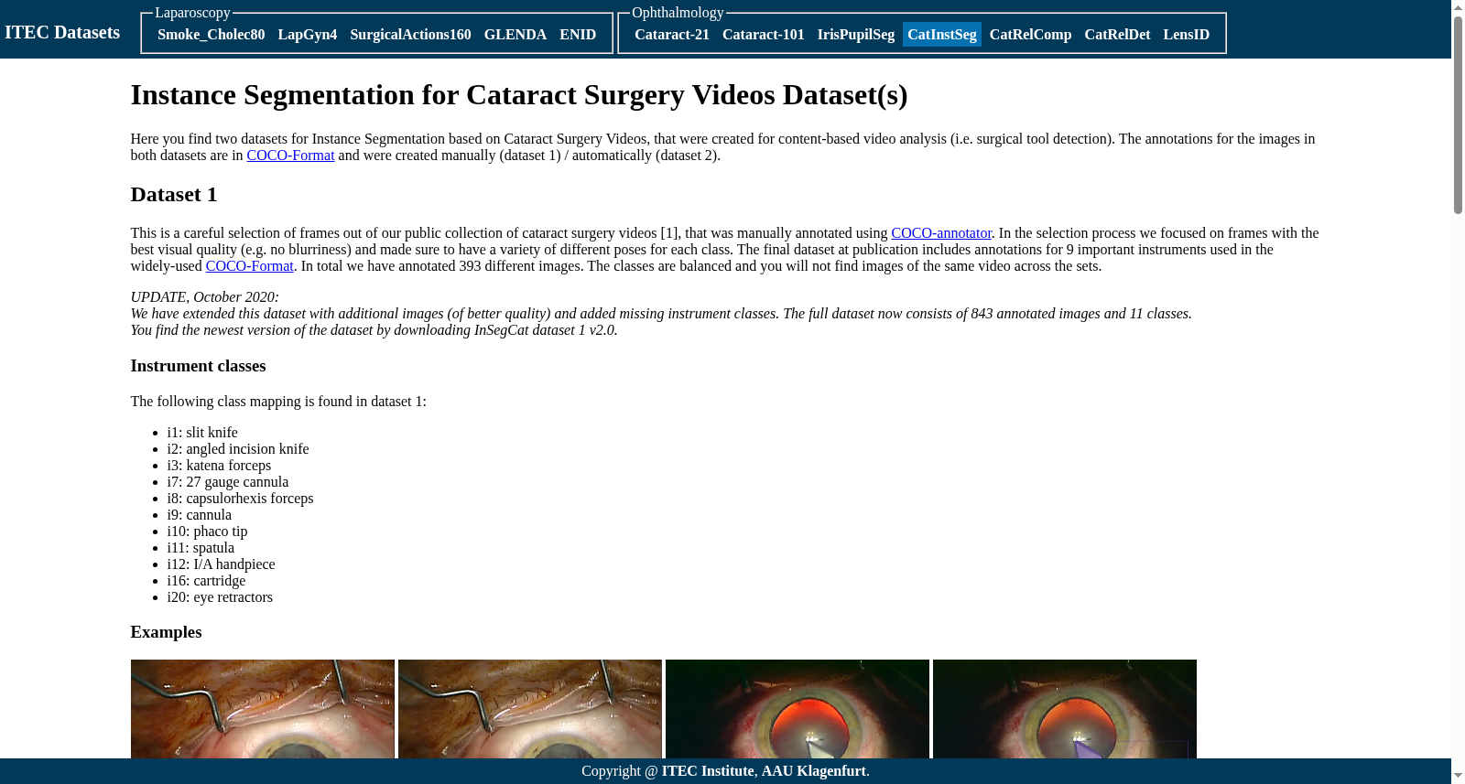This screenshot has height=784, width=1465.
Task: Click the 'i16: cartridge' entry
Action: click(206, 581)
